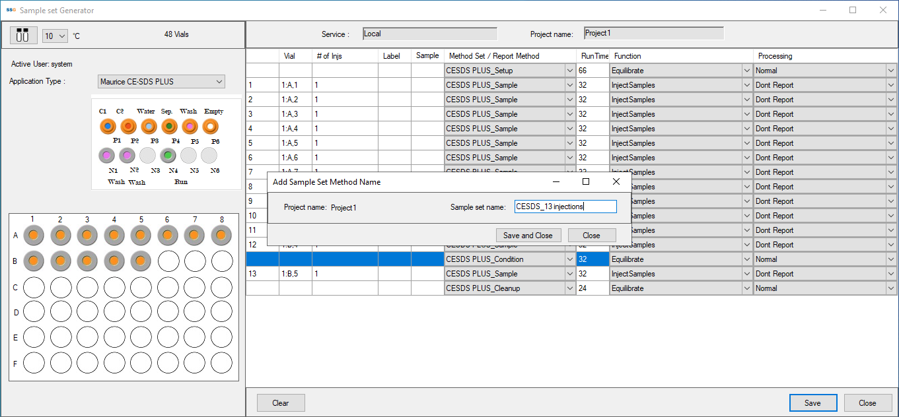Screen dimensions: 899x417
Task: Click the run time cell showing 24
Action: (x=593, y=288)
